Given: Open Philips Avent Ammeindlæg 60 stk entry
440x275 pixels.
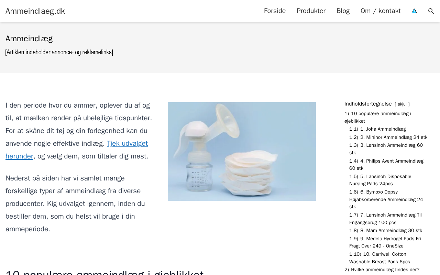Looking at the screenshot, I should [386, 165].
